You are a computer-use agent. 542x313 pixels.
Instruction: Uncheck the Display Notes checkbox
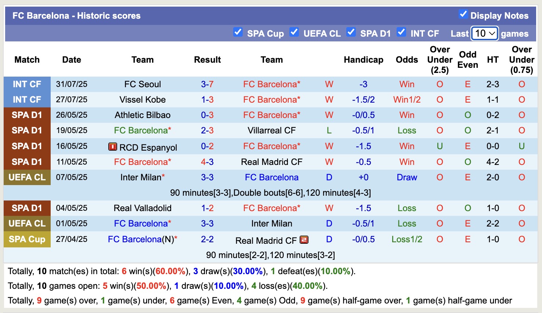463,15
